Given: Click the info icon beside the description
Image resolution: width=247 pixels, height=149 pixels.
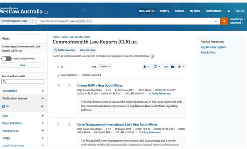Looking at the screenshot, I should 152,56.
